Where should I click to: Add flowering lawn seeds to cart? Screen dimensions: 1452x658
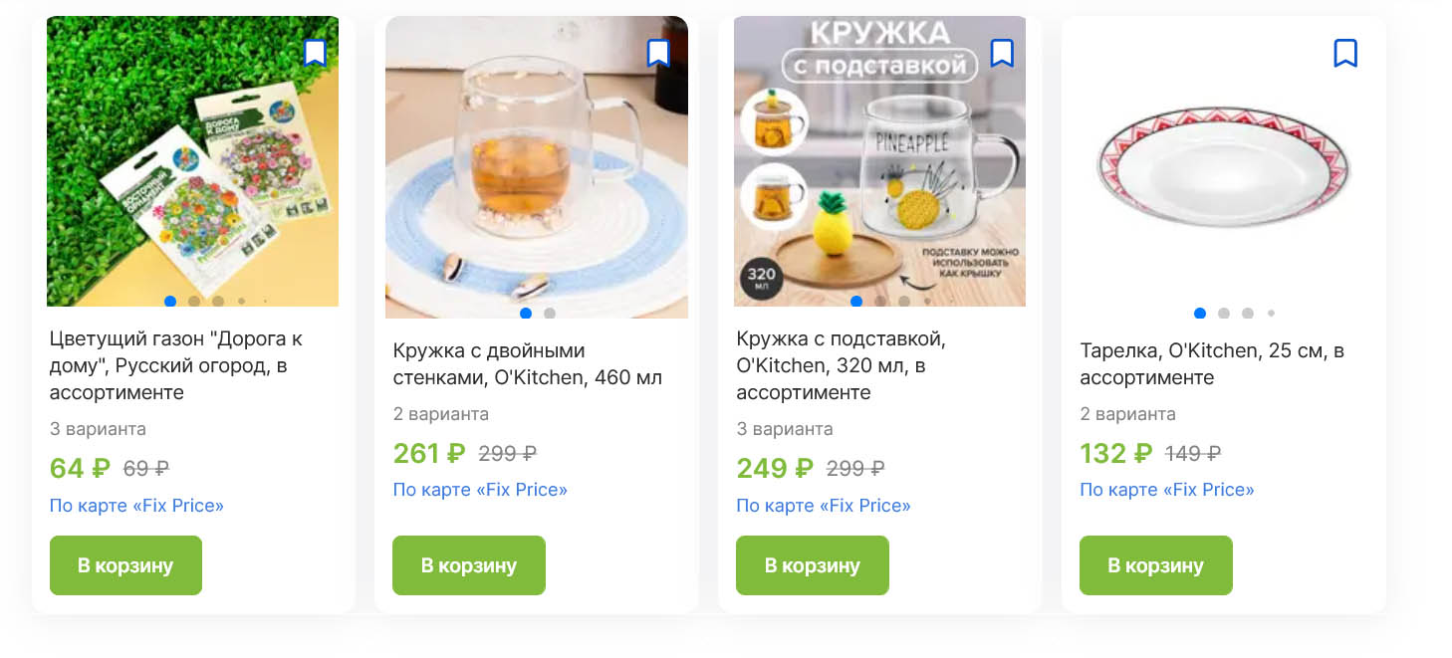(x=125, y=565)
